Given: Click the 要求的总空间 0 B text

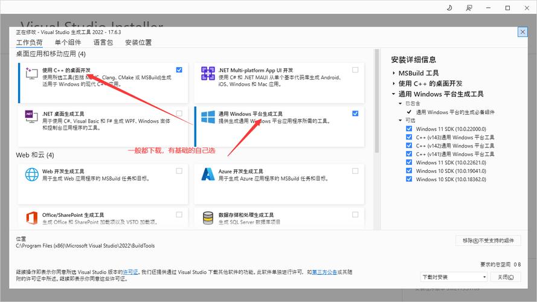Looking at the screenshot, I should coord(500,265).
